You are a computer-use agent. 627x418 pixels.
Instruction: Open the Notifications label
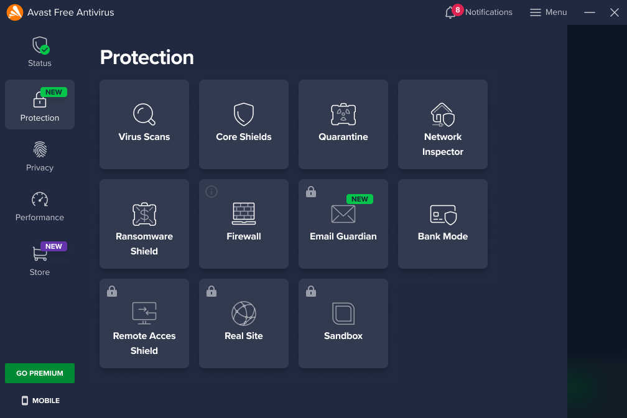pyautogui.click(x=489, y=12)
